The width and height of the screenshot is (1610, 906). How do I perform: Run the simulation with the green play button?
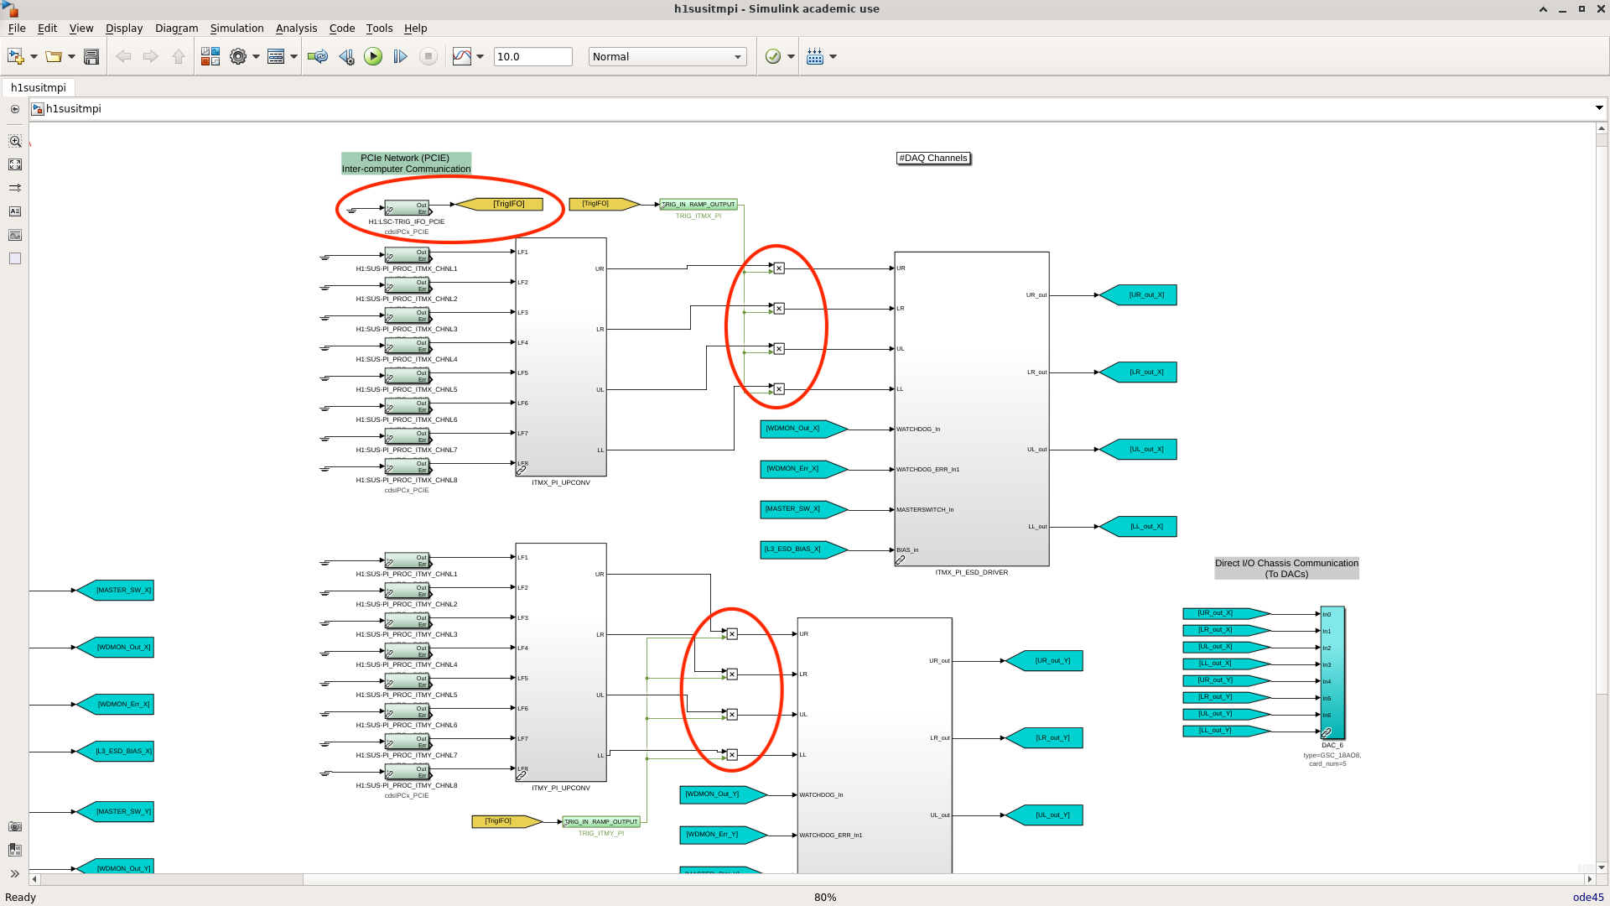373,56
